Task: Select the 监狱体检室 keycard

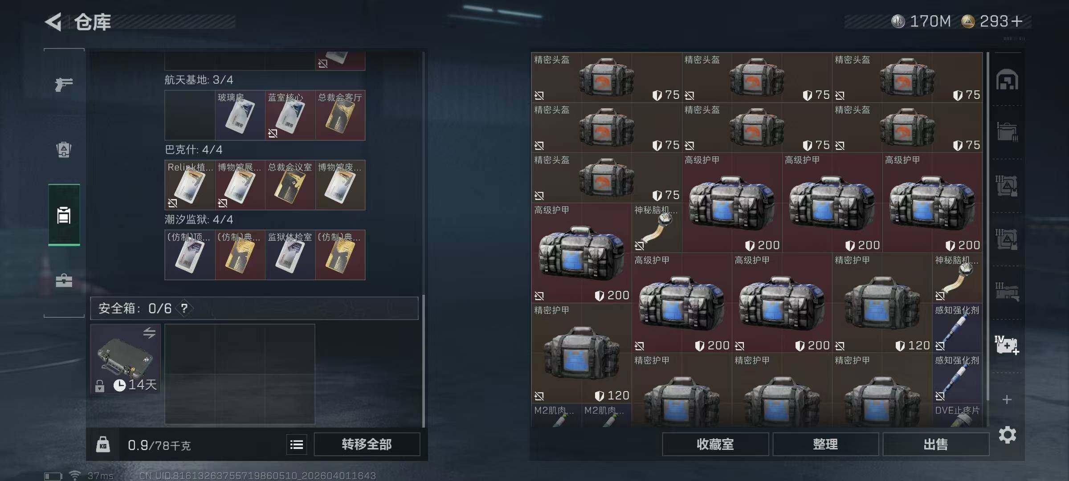Action: coord(290,255)
